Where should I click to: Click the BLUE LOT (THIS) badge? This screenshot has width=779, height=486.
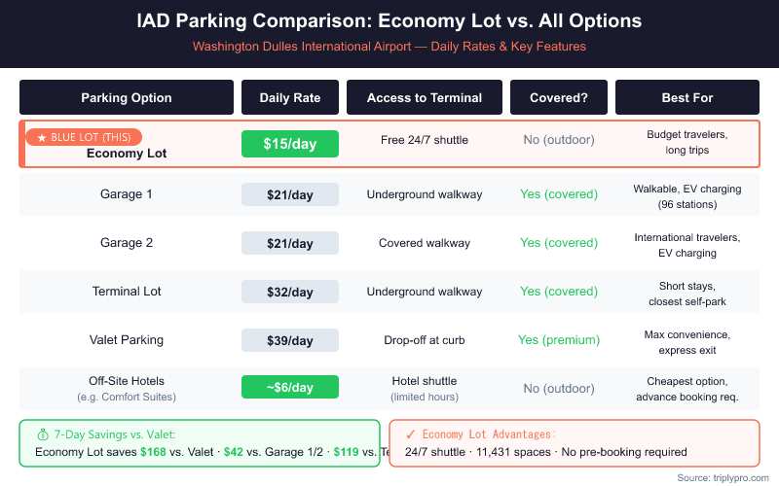pos(85,138)
